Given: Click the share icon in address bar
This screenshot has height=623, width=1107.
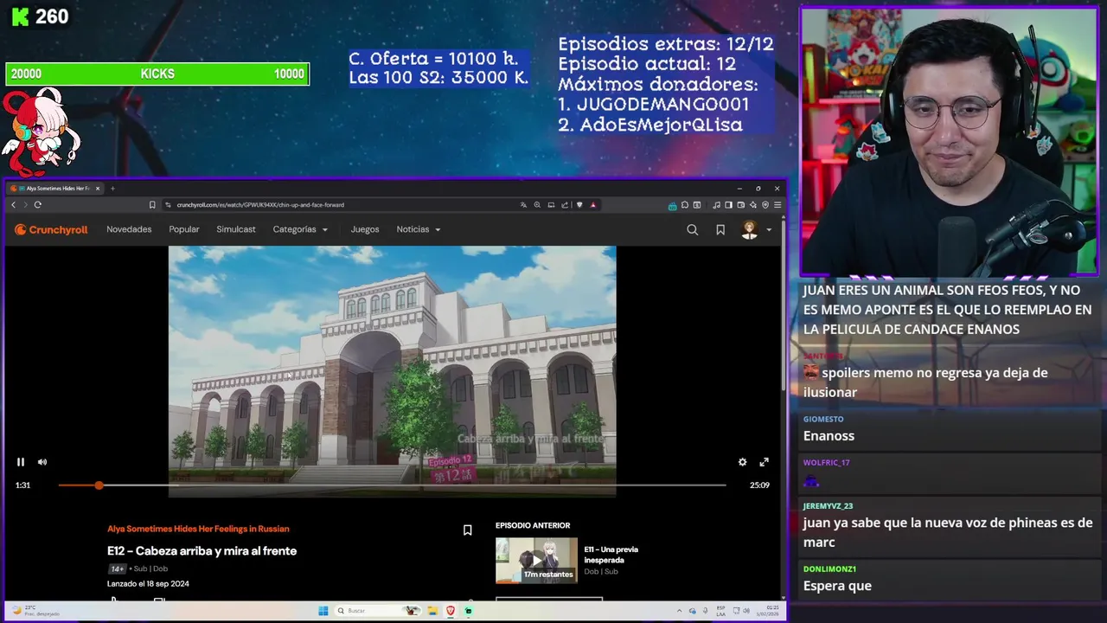Looking at the screenshot, I should tap(565, 205).
